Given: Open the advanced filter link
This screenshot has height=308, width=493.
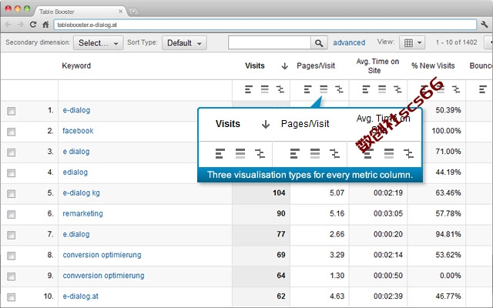Looking at the screenshot, I should [349, 43].
